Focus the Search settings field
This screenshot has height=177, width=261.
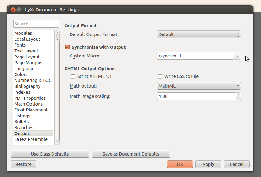click(36, 24)
